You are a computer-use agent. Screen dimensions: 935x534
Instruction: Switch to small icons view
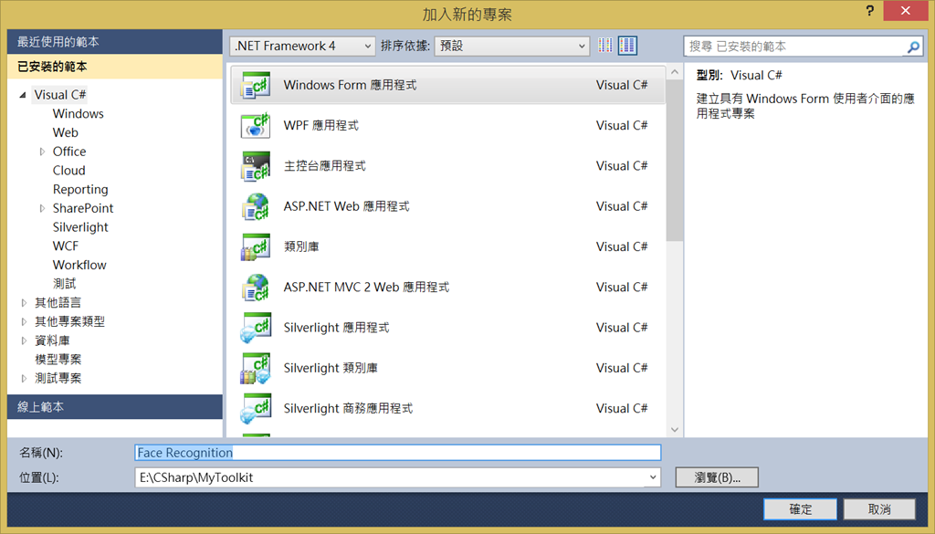point(605,46)
